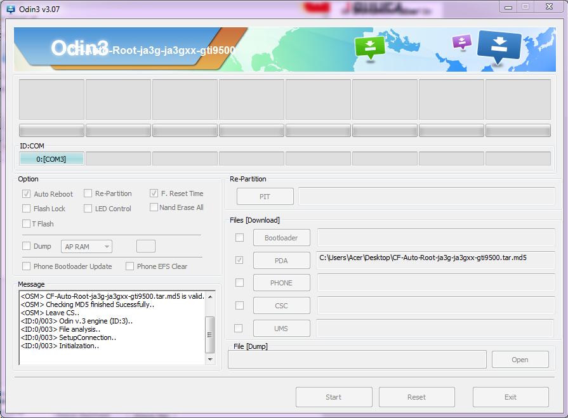This screenshot has width=568, height=418.
Task: Enable Nand Erase All checkbox
Action: 154,207
